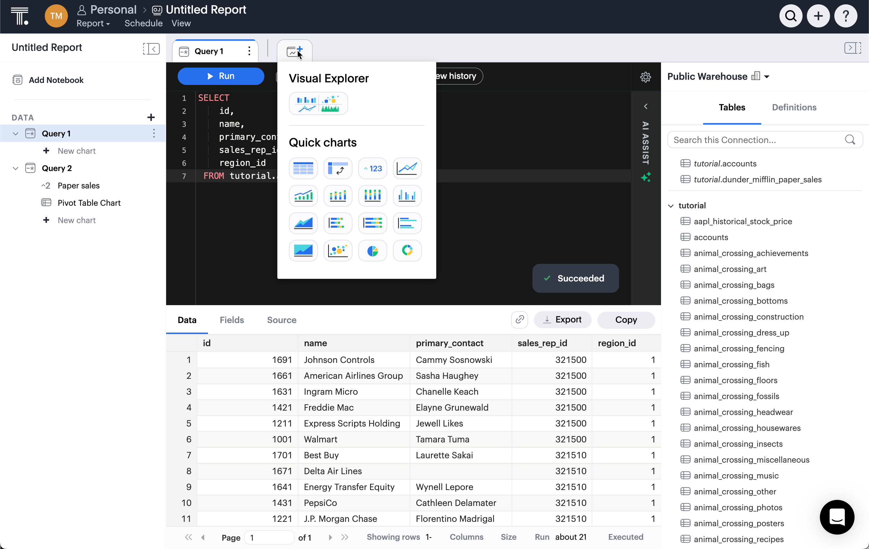Open the Fields tab in results

232,320
